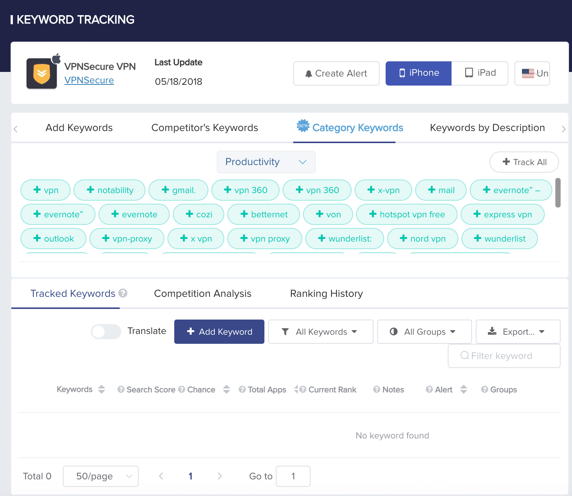572x496 pixels.
Task: Open the All Groups dropdown
Action: tap(425, 332)
